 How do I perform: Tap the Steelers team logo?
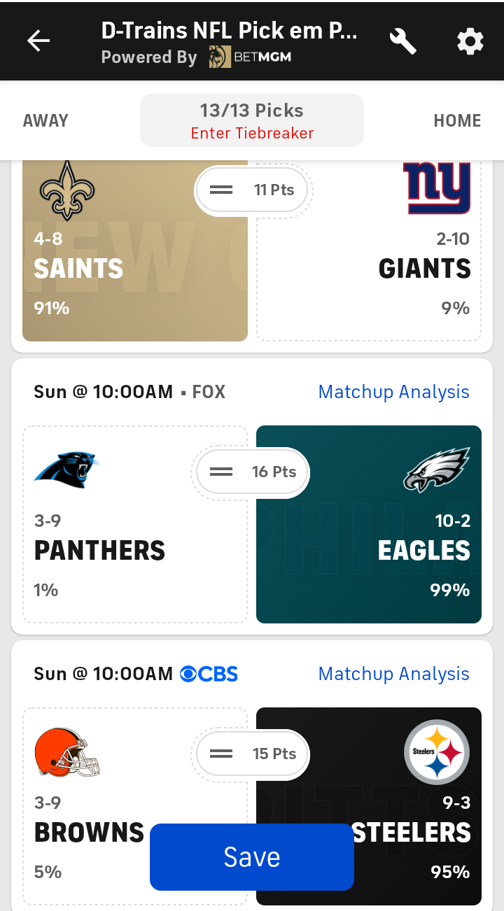click(437, 752)
